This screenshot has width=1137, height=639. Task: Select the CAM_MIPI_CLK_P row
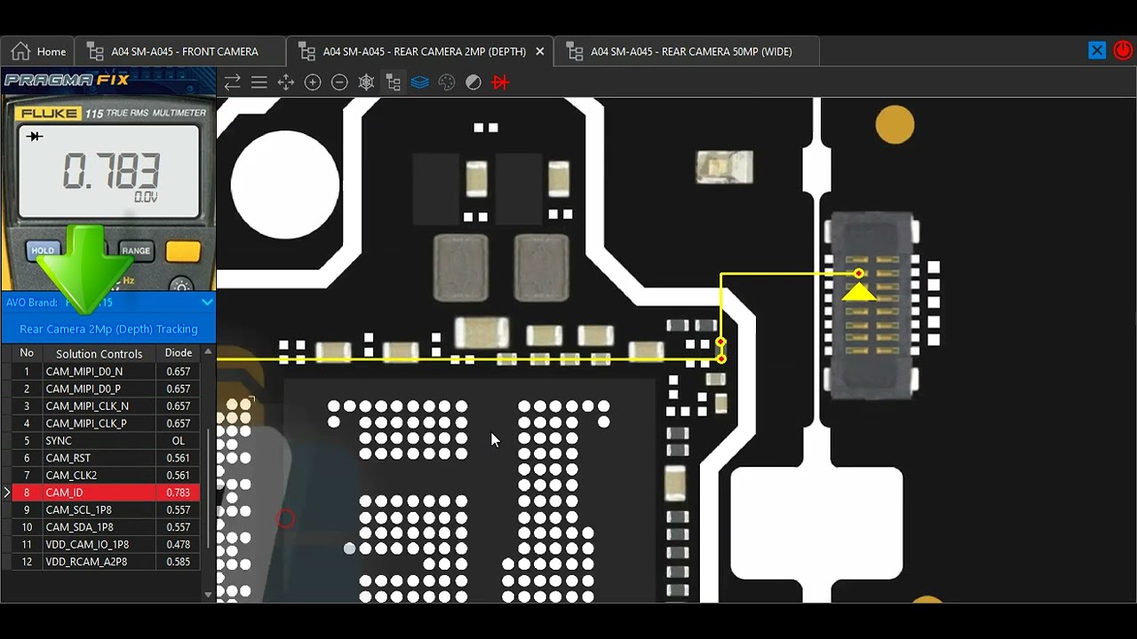tap(107, 423)
